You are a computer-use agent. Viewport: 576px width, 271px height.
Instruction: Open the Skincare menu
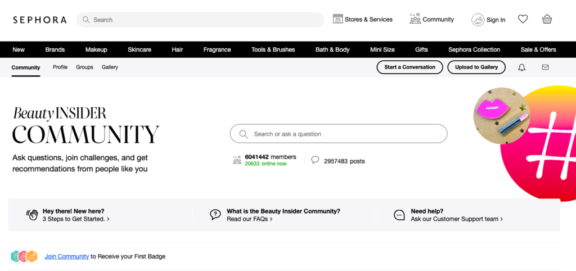(139, 49)
